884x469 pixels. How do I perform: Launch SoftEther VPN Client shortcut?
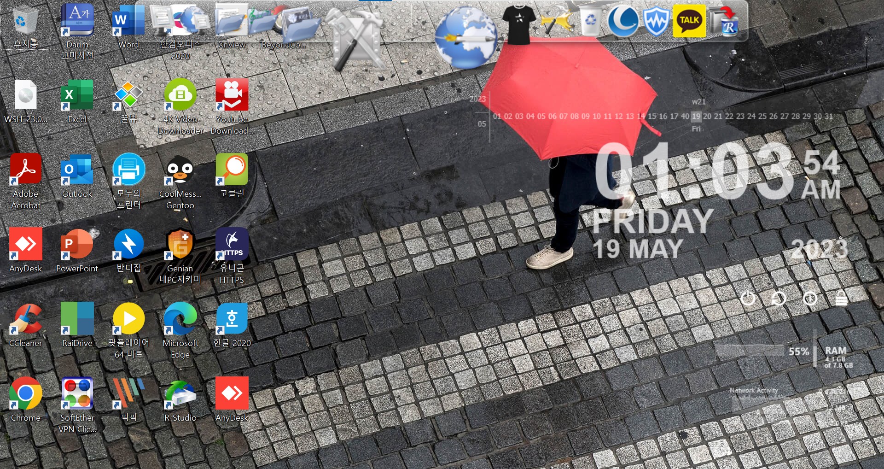77,405
